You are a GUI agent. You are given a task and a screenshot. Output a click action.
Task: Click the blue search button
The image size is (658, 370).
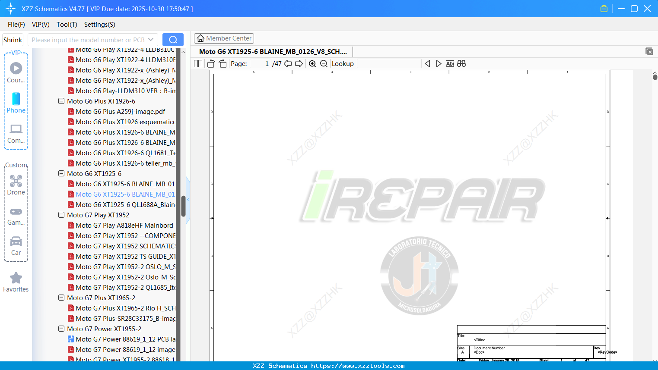click(x=173, y=40)
